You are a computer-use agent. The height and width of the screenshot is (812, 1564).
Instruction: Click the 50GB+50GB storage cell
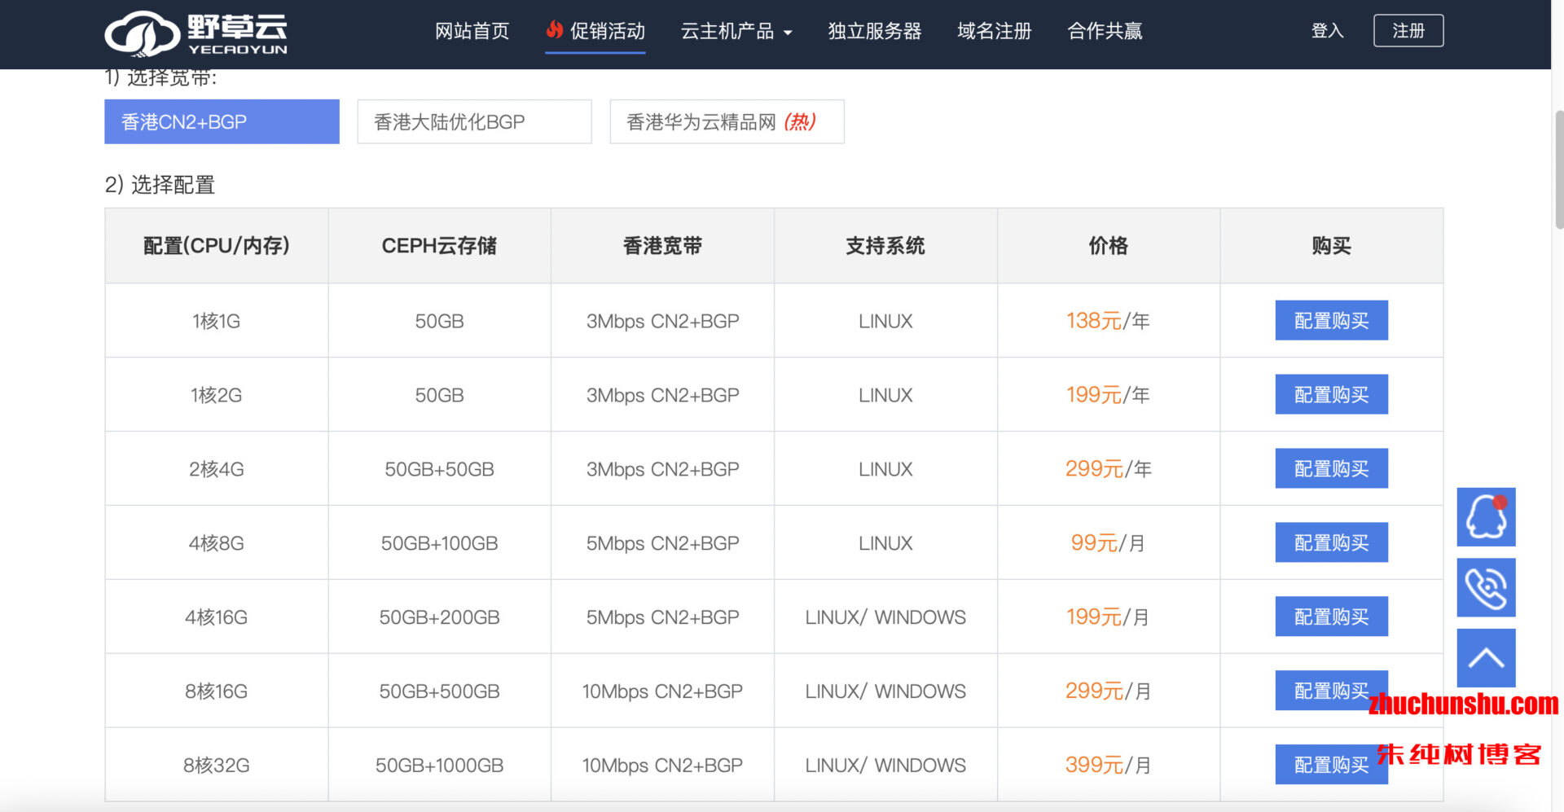point(439,469)
